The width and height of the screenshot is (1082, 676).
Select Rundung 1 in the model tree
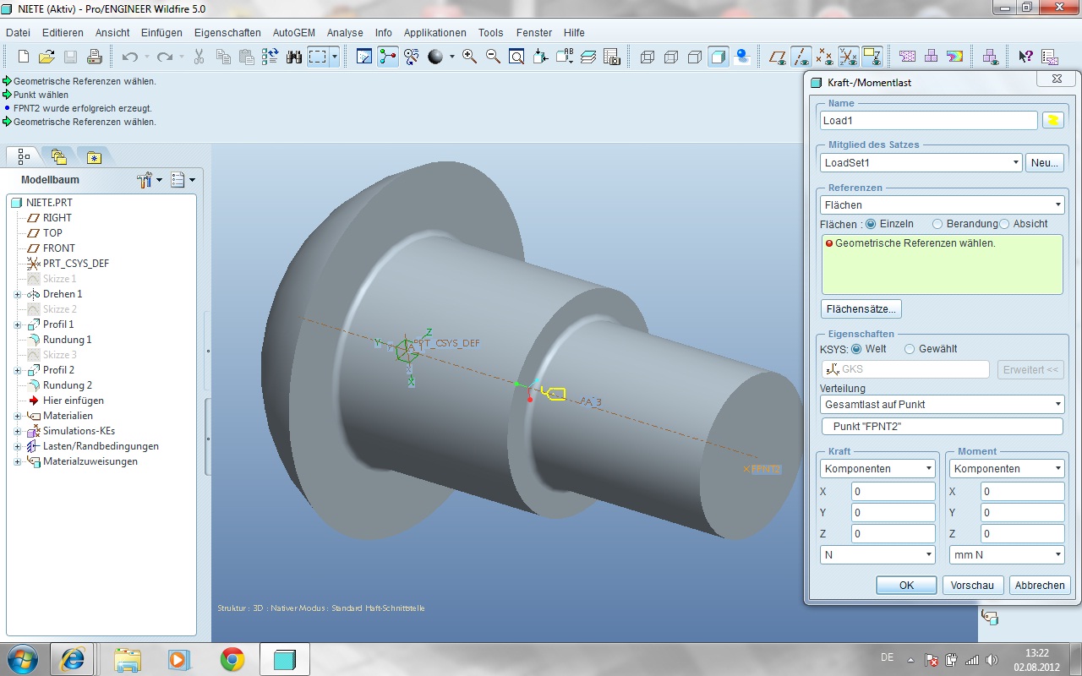(x=67, y=340)
